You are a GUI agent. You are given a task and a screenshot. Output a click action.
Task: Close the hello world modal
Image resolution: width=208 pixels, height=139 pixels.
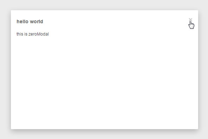click(190, 20)
